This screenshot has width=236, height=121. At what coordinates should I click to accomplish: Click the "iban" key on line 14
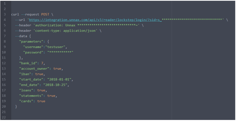click(x=25, y=74)
